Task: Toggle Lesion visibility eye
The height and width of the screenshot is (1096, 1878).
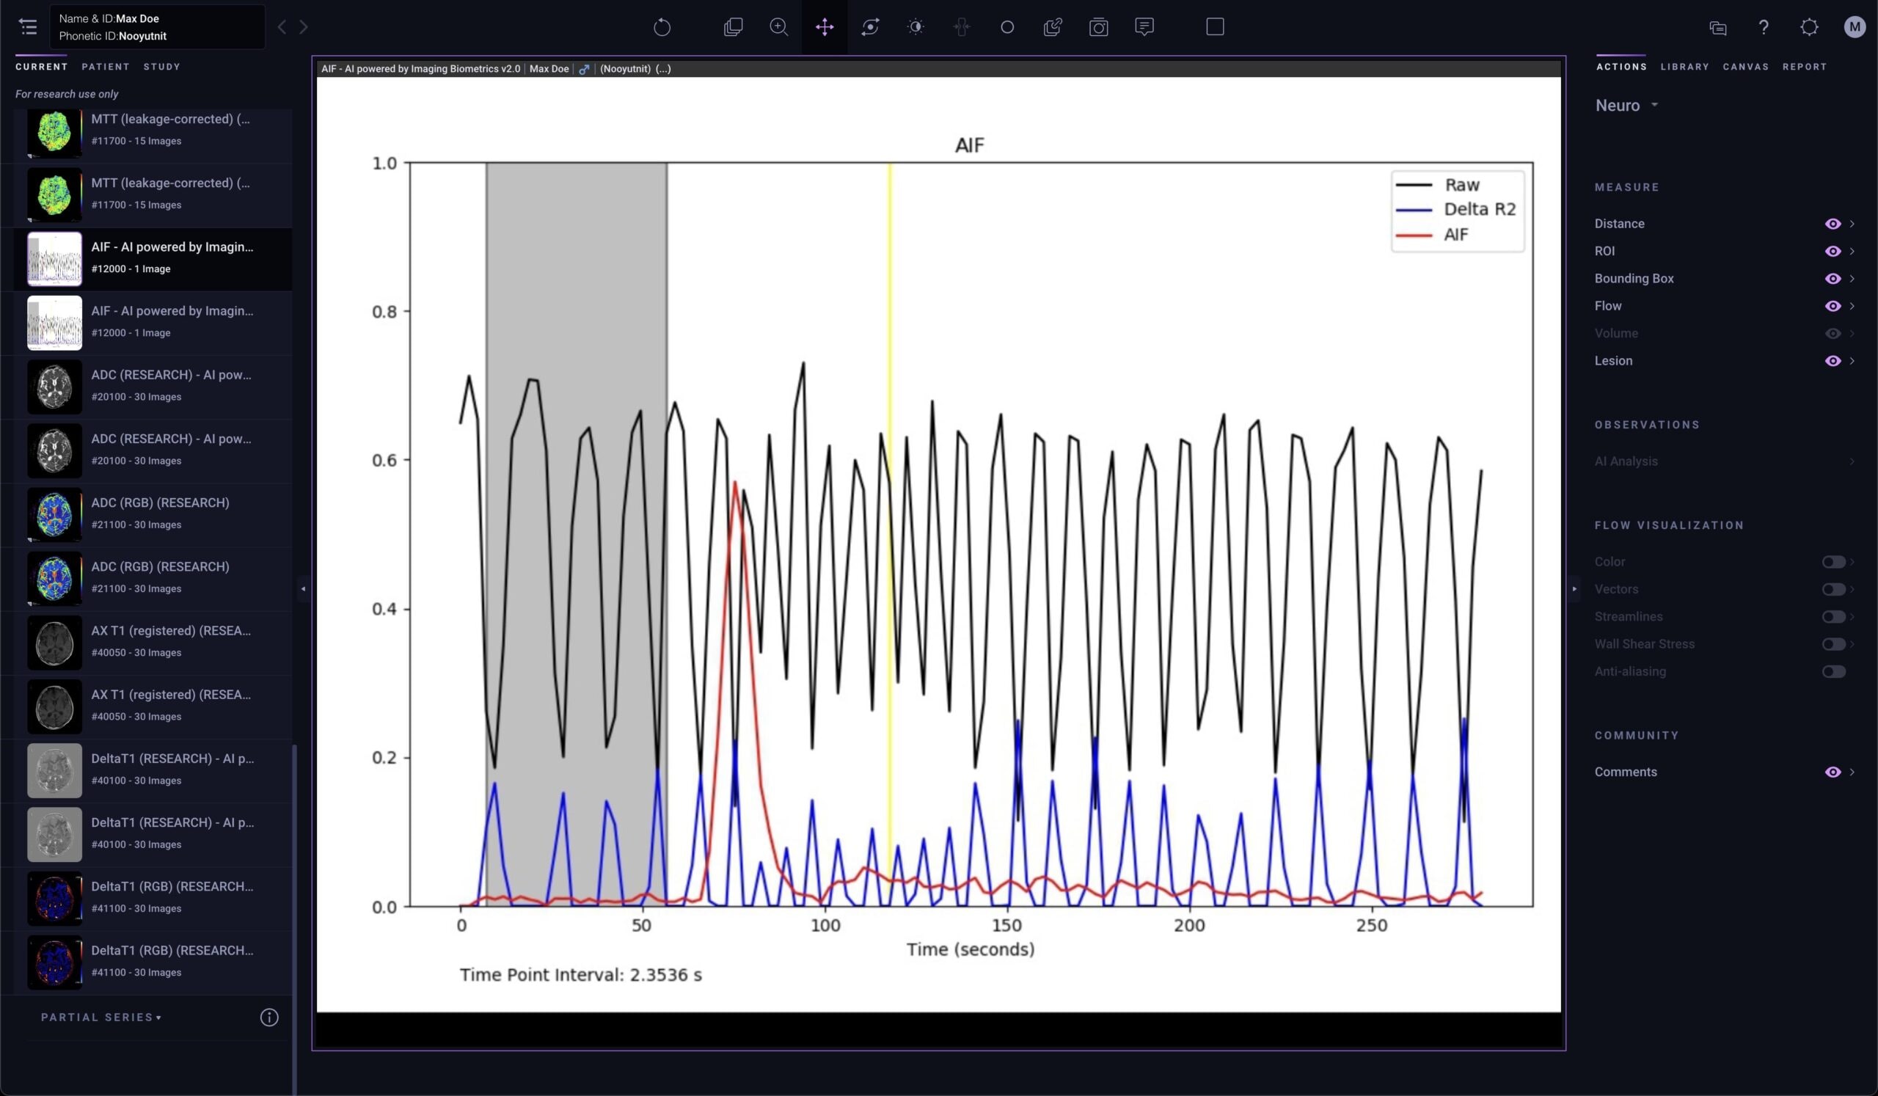Action: click(1833, 361)
